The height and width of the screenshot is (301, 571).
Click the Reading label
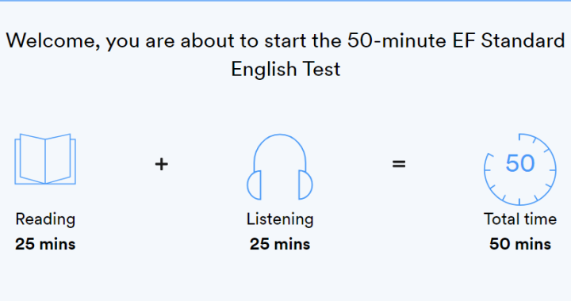click(45, 220)
